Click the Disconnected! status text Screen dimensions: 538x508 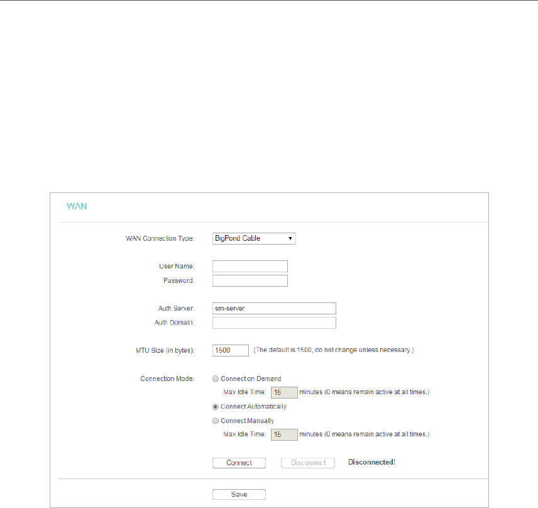371,462
